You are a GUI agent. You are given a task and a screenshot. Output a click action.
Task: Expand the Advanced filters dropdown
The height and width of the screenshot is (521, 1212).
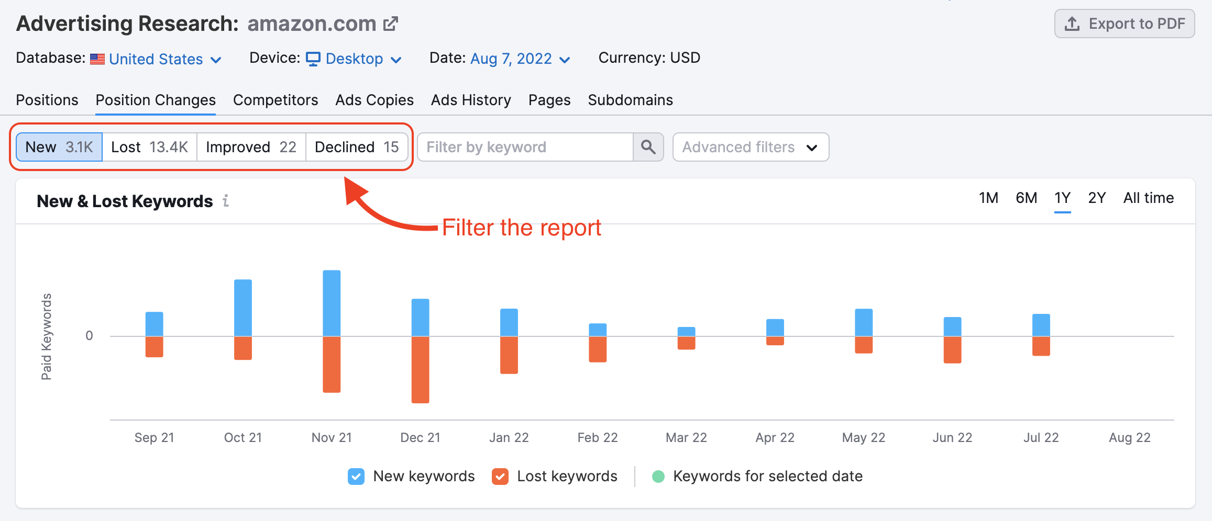coord(751,147)
